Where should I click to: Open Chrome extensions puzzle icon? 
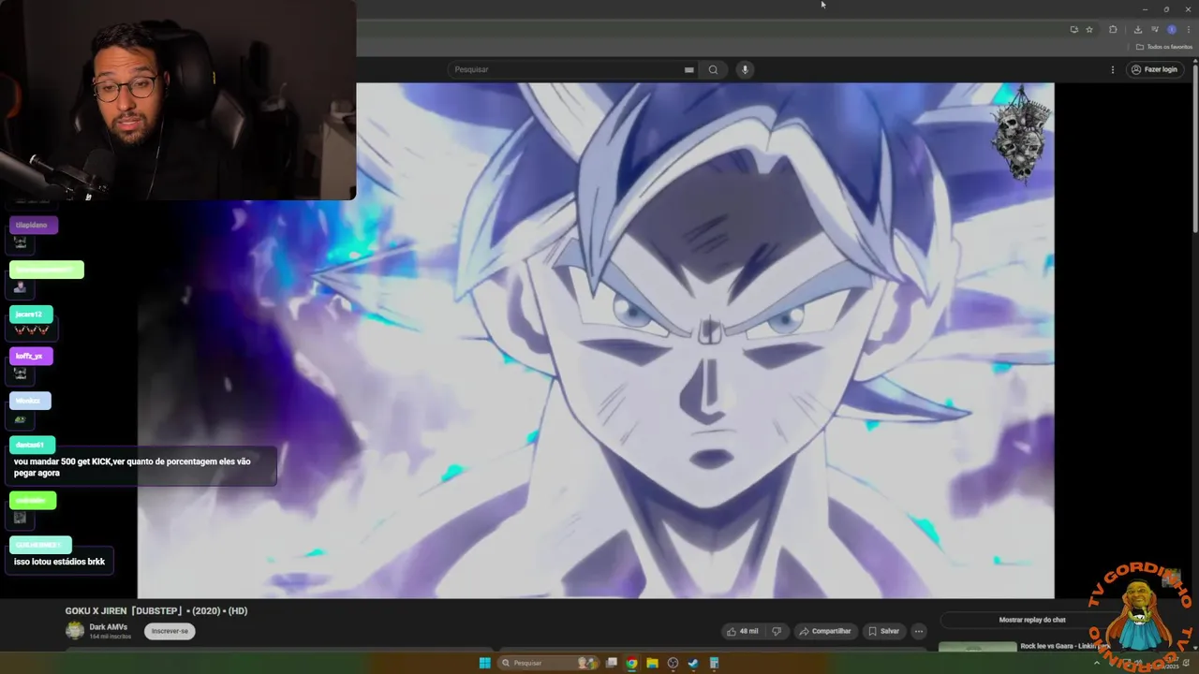tap(1114, 29)
